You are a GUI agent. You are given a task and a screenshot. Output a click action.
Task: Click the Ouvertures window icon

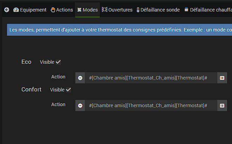104,10
